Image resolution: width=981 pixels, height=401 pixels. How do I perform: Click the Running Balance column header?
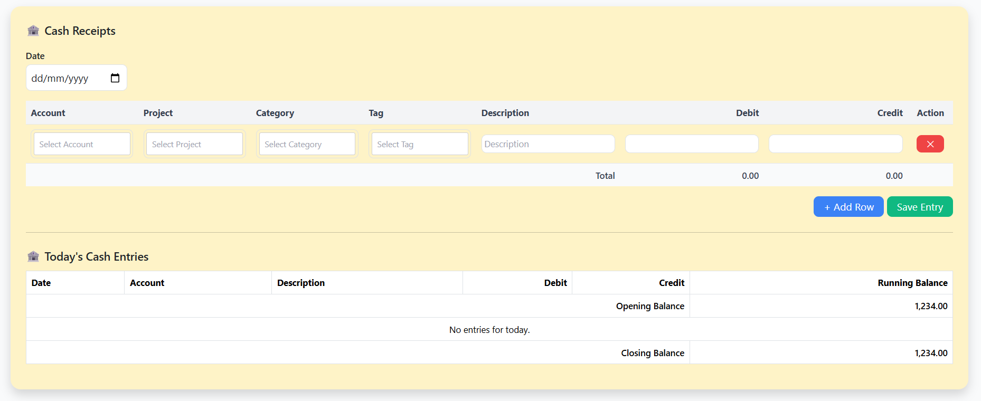point(912,283)
